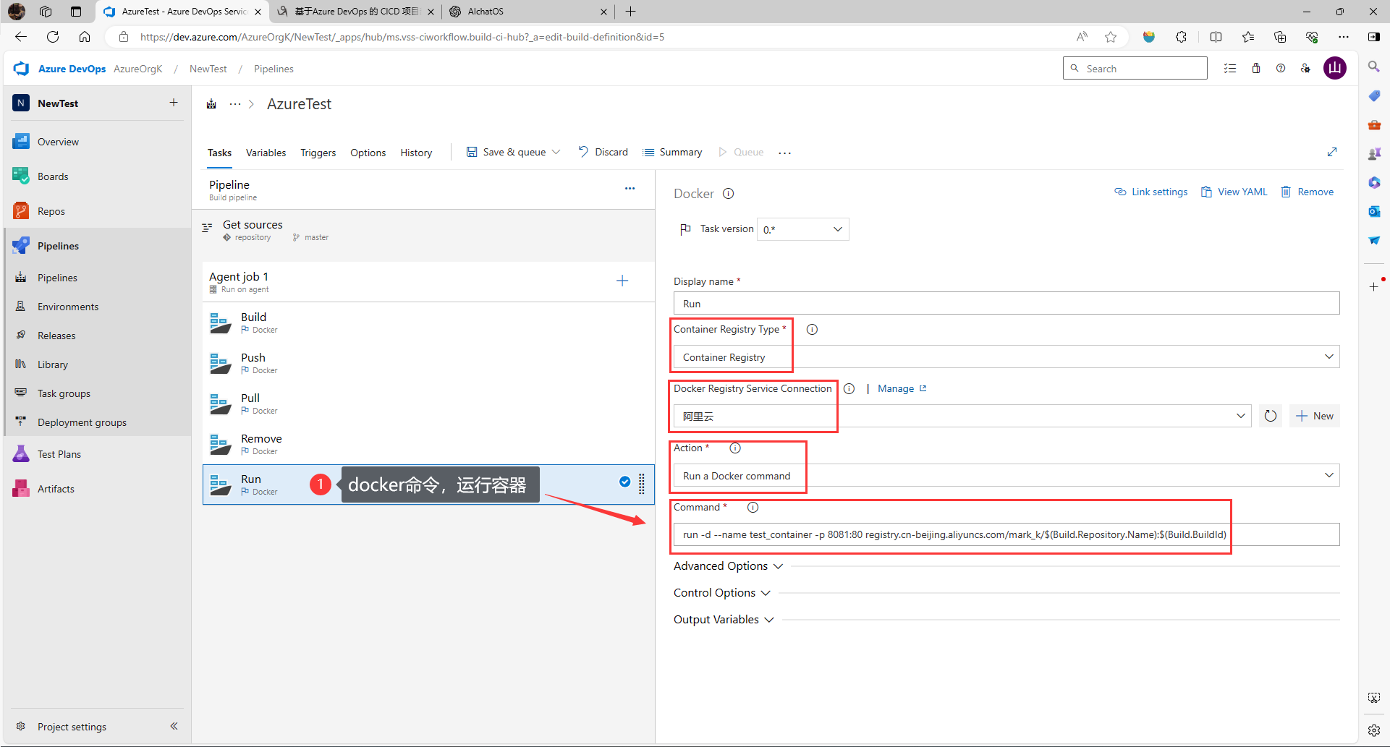Open the user profile avatar
The width and height of the screenshot is (1390, 747).
click(x=1335, y=69)
